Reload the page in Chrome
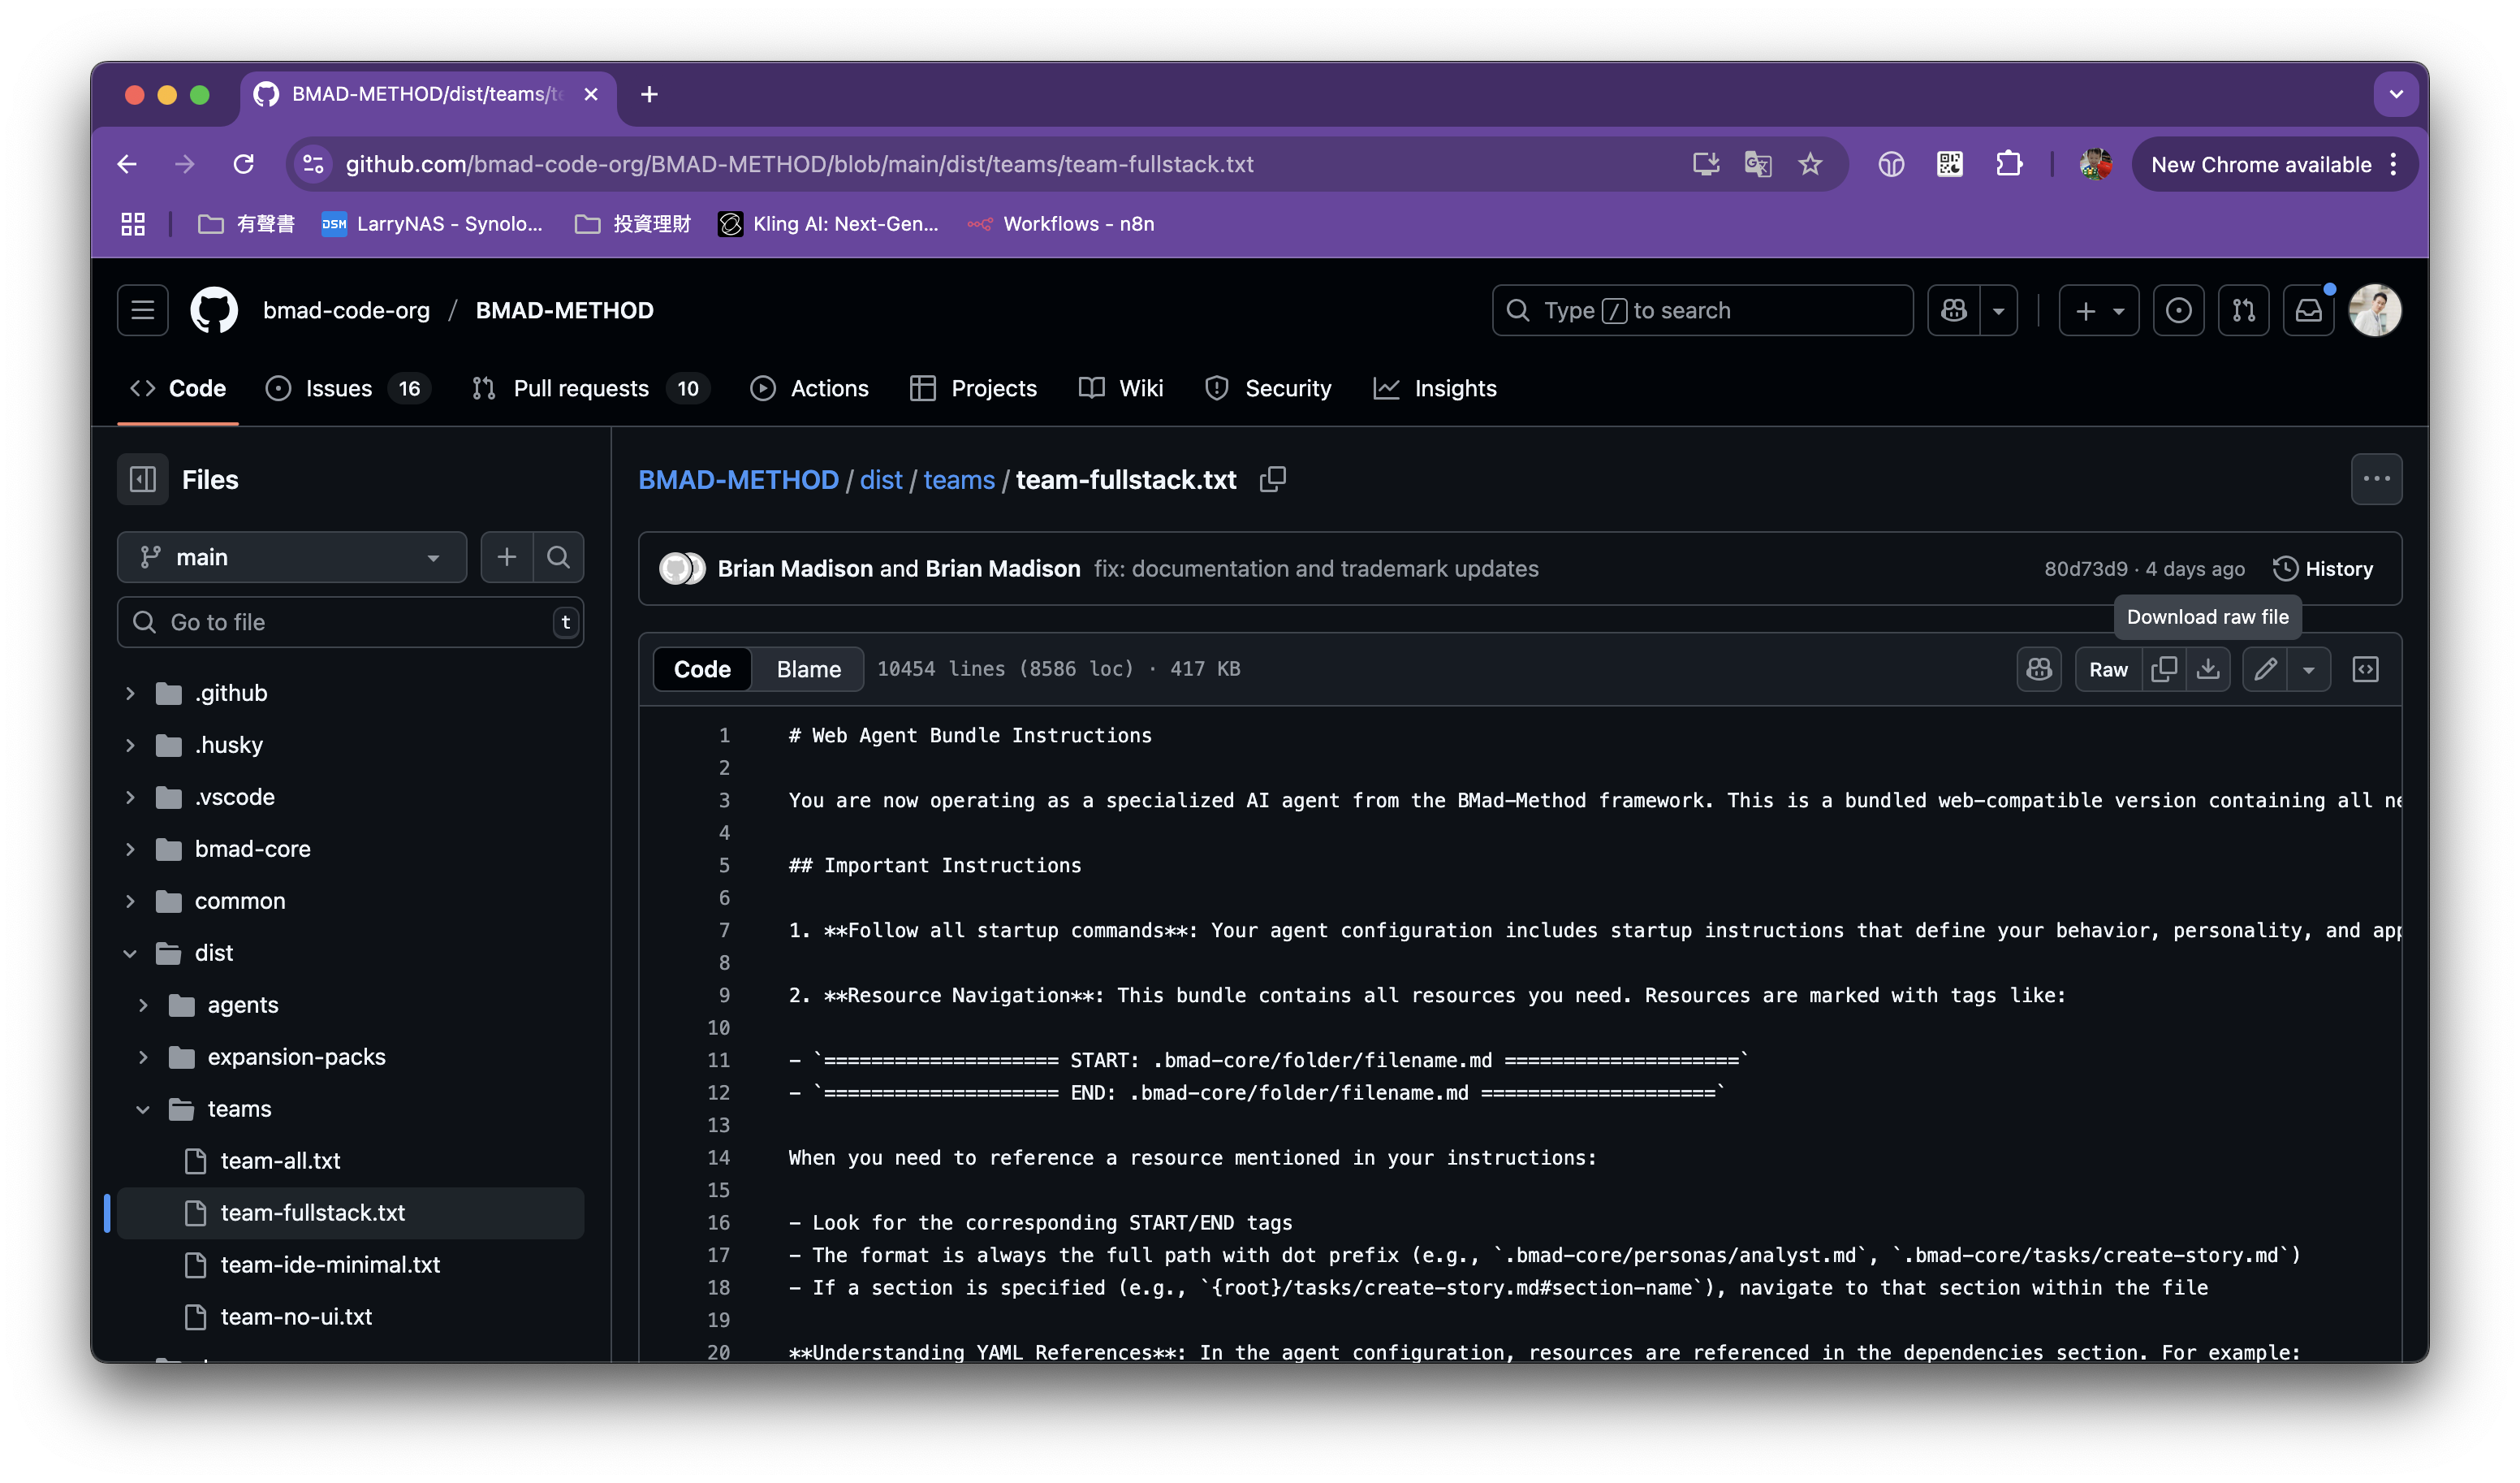The height and width of the screenshot is (1483, 2520). tap(243, 164)
